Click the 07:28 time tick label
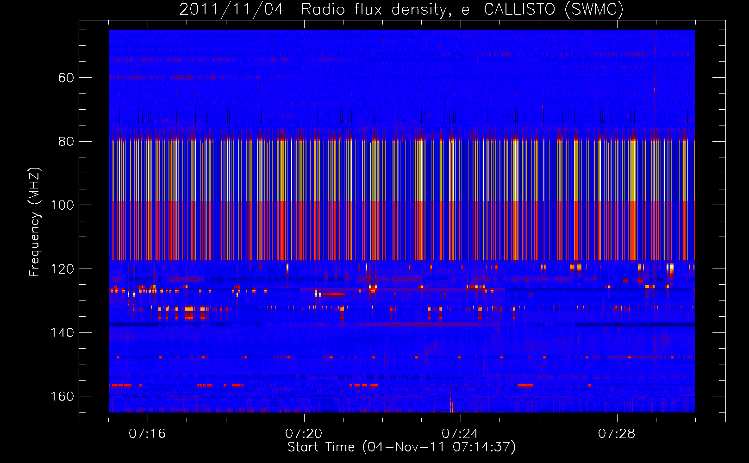 pyautogui.click(x=617, y=433)
